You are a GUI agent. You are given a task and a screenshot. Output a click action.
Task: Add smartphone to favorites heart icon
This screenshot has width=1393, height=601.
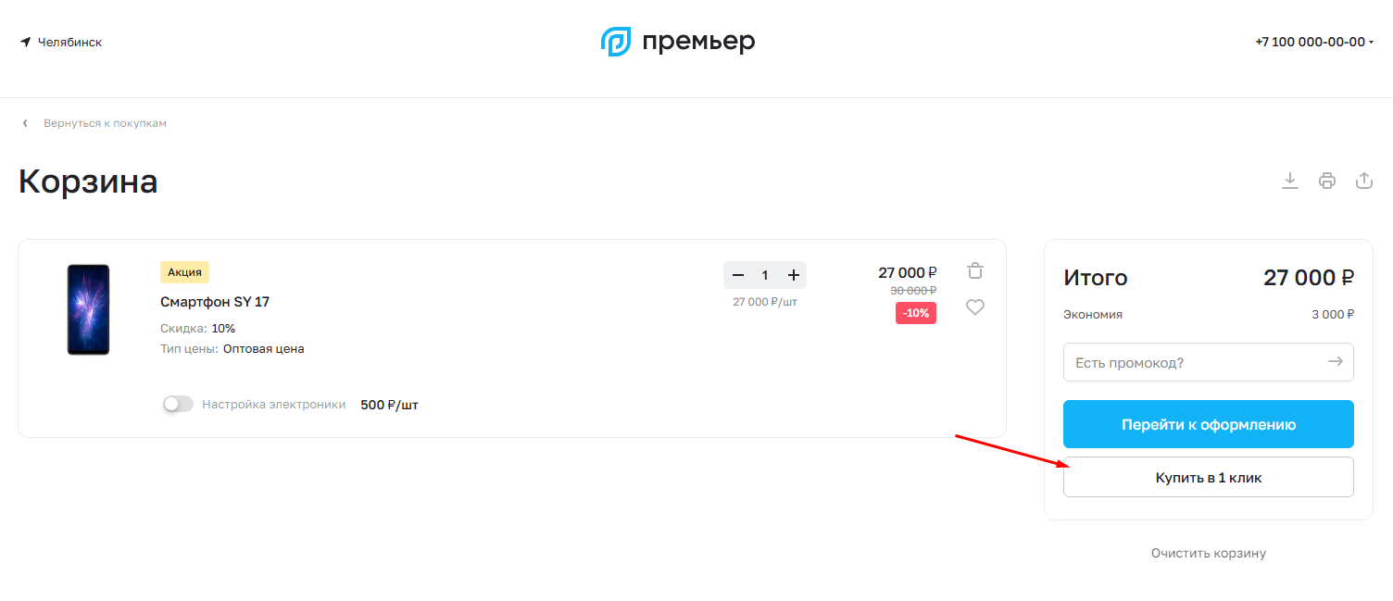click(x=974, y=307)
